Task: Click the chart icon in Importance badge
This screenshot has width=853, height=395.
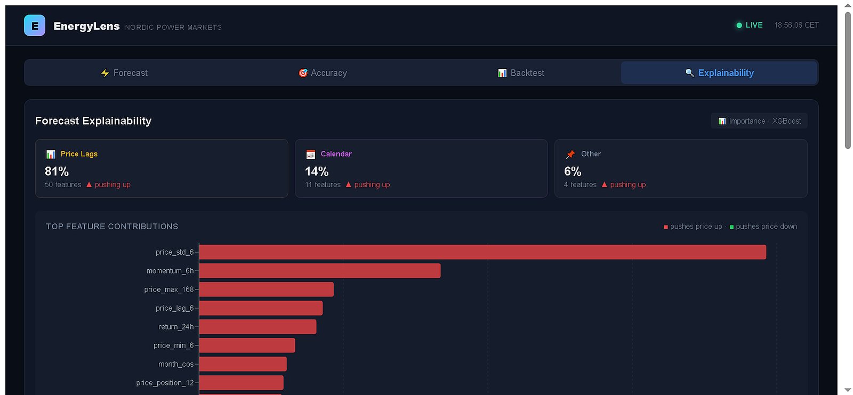Action: point(722,121)
